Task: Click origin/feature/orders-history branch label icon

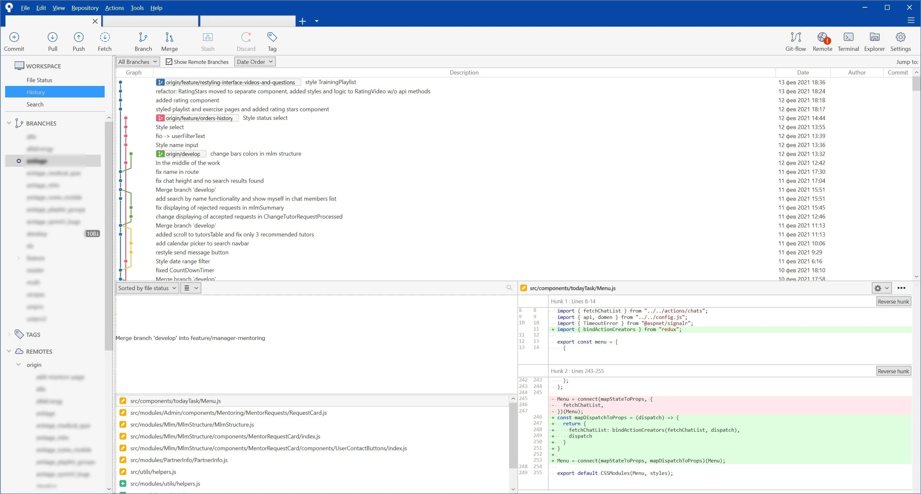Action: [160, 118]
